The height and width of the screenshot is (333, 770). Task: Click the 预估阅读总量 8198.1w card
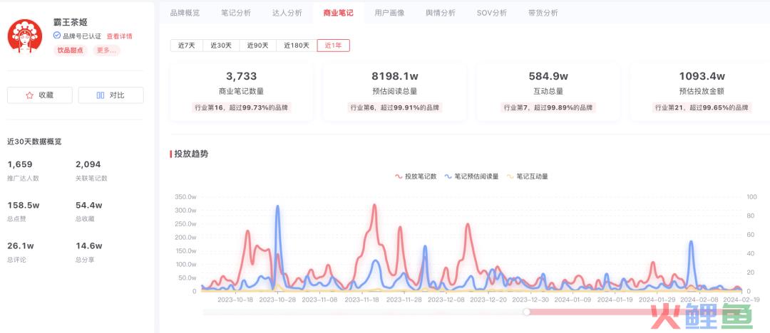(395, 92)
